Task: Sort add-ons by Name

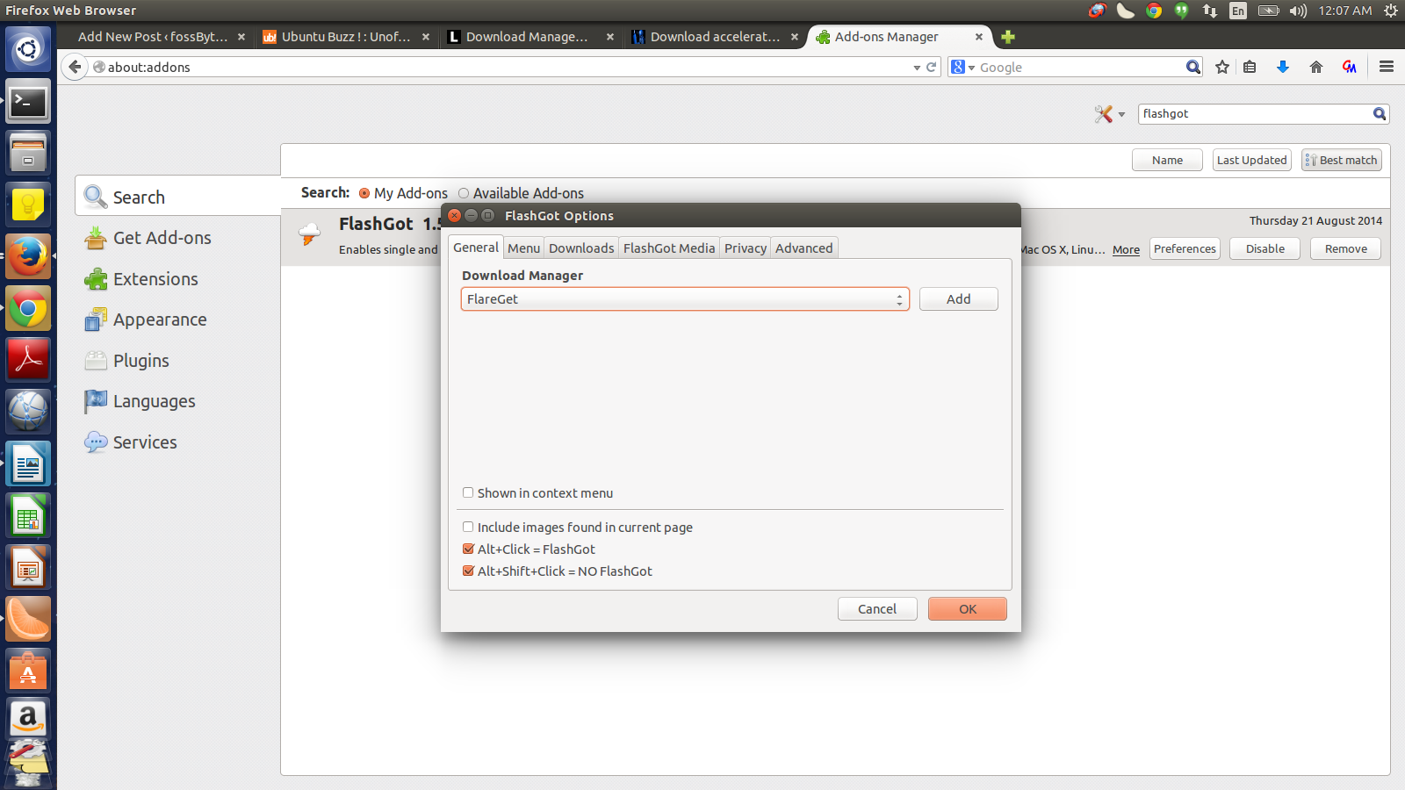Action: 1167,160
